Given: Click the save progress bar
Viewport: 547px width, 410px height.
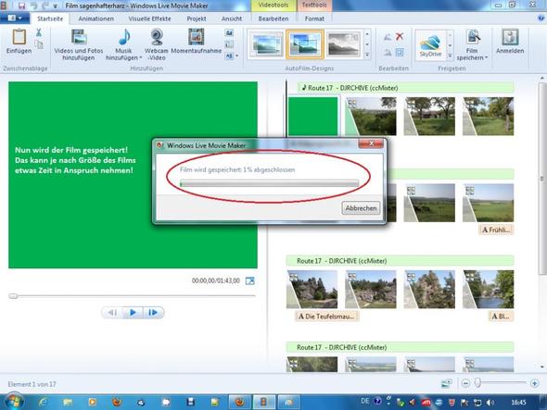Looking at the screenshot, I should 269,184.
